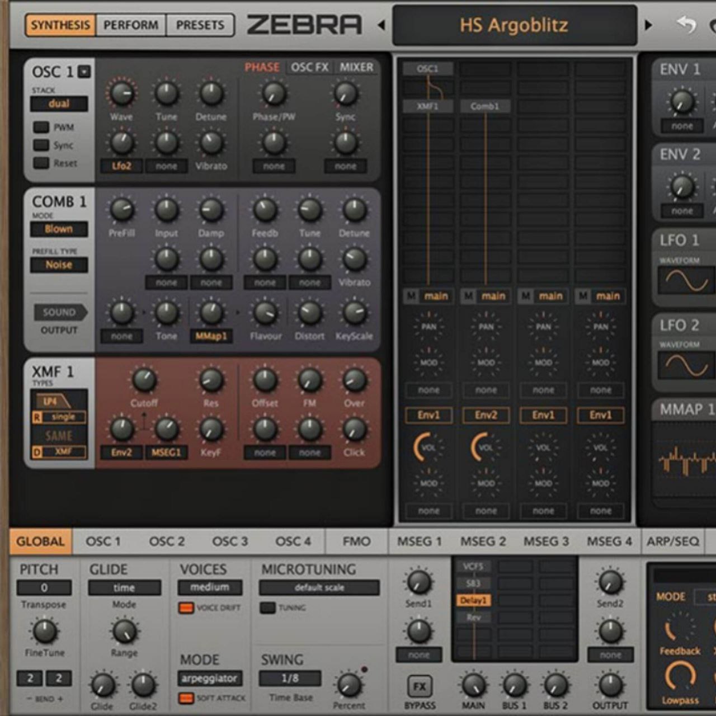The image size is (716, 716).
Task: Enable the microtuning Tuning switch
Action: 268,607
